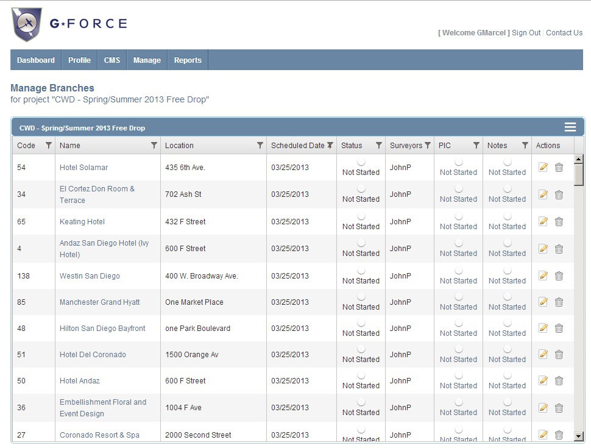Toggle Notes indicator for Hotel Solamar

click(508, 162)
